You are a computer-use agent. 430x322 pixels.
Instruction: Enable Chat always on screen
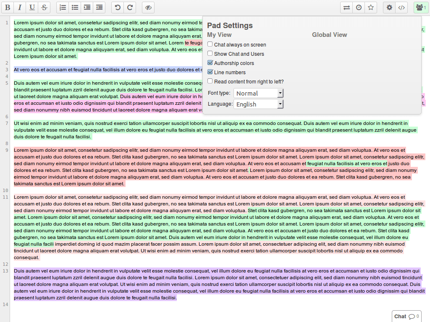click(210, 44)
